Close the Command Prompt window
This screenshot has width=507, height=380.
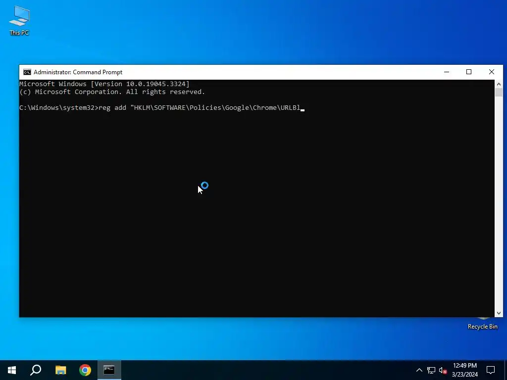click(x=492, y=72)
